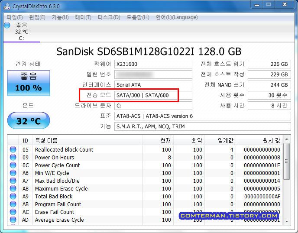Click threshold value 4 of Reallocated Block Count
298x233 pixels.
[232, 149]
